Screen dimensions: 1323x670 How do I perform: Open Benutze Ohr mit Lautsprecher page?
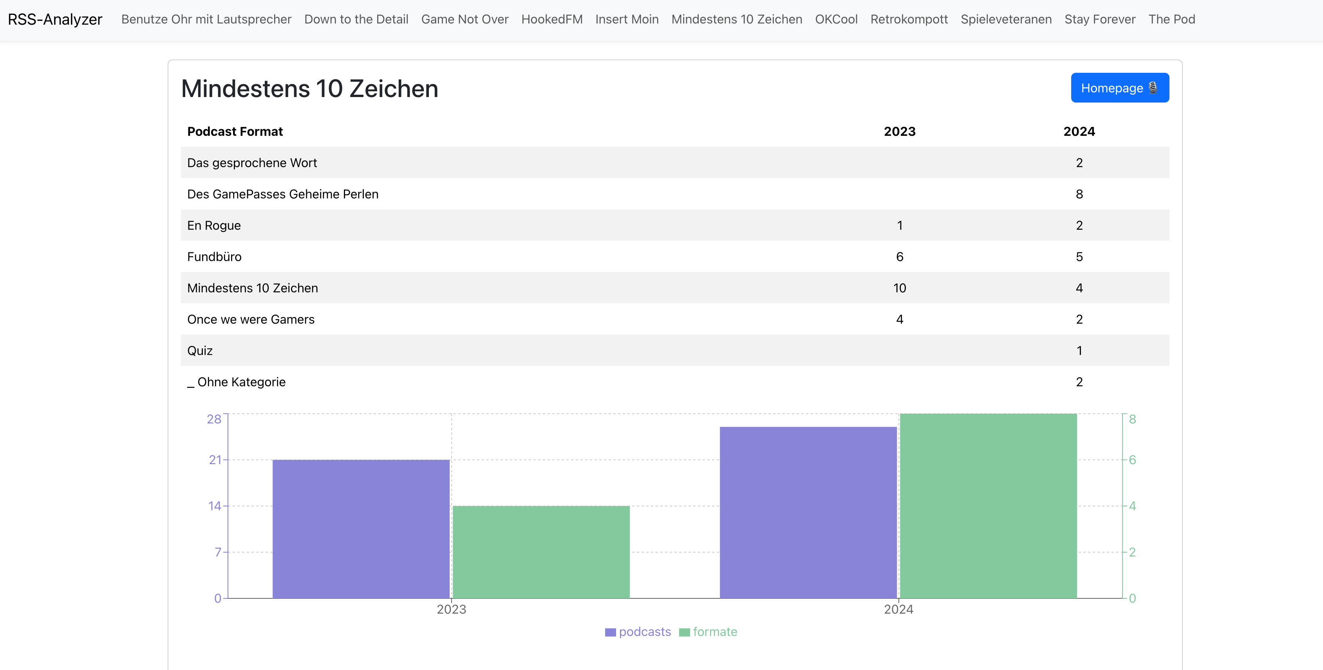click(206, 20)
